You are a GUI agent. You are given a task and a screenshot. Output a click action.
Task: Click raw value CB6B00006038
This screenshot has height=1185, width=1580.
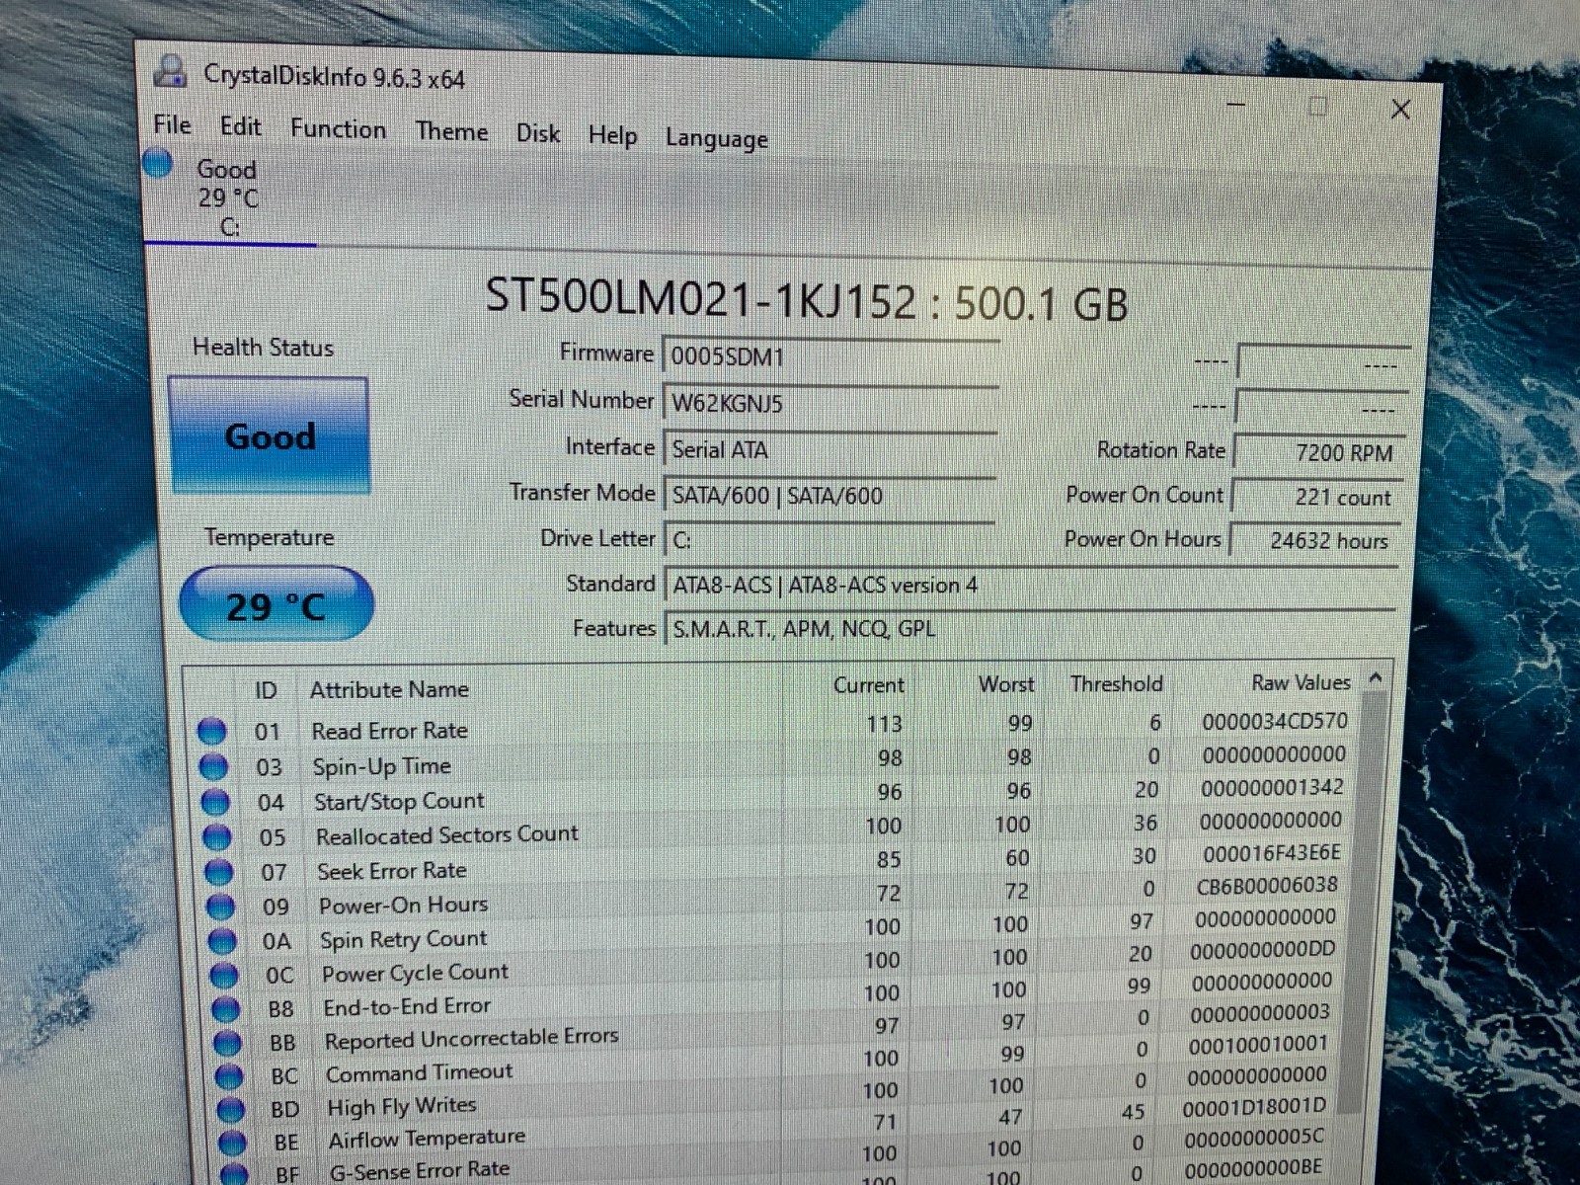1267,886
